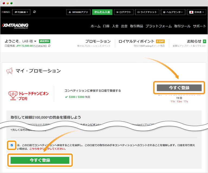This screenshot has width=208, height=173.
Task: Open the サポート menu
Action: pos(200,26)
